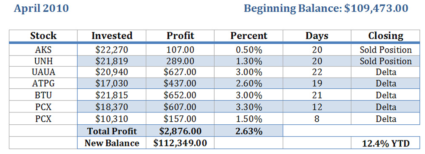Click the Stock column header

(x=43, y=36)
